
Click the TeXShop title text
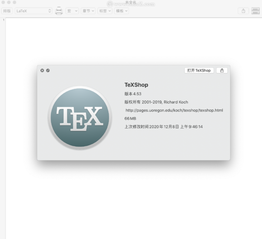(136, 85)
